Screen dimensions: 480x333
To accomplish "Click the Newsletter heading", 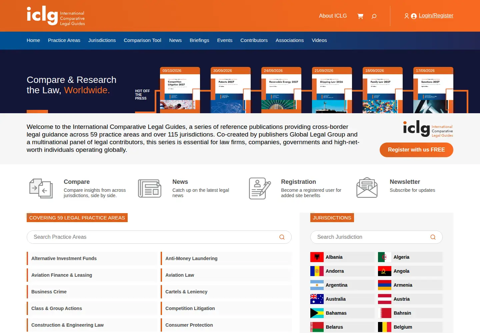I will click(x=405, y=182).
